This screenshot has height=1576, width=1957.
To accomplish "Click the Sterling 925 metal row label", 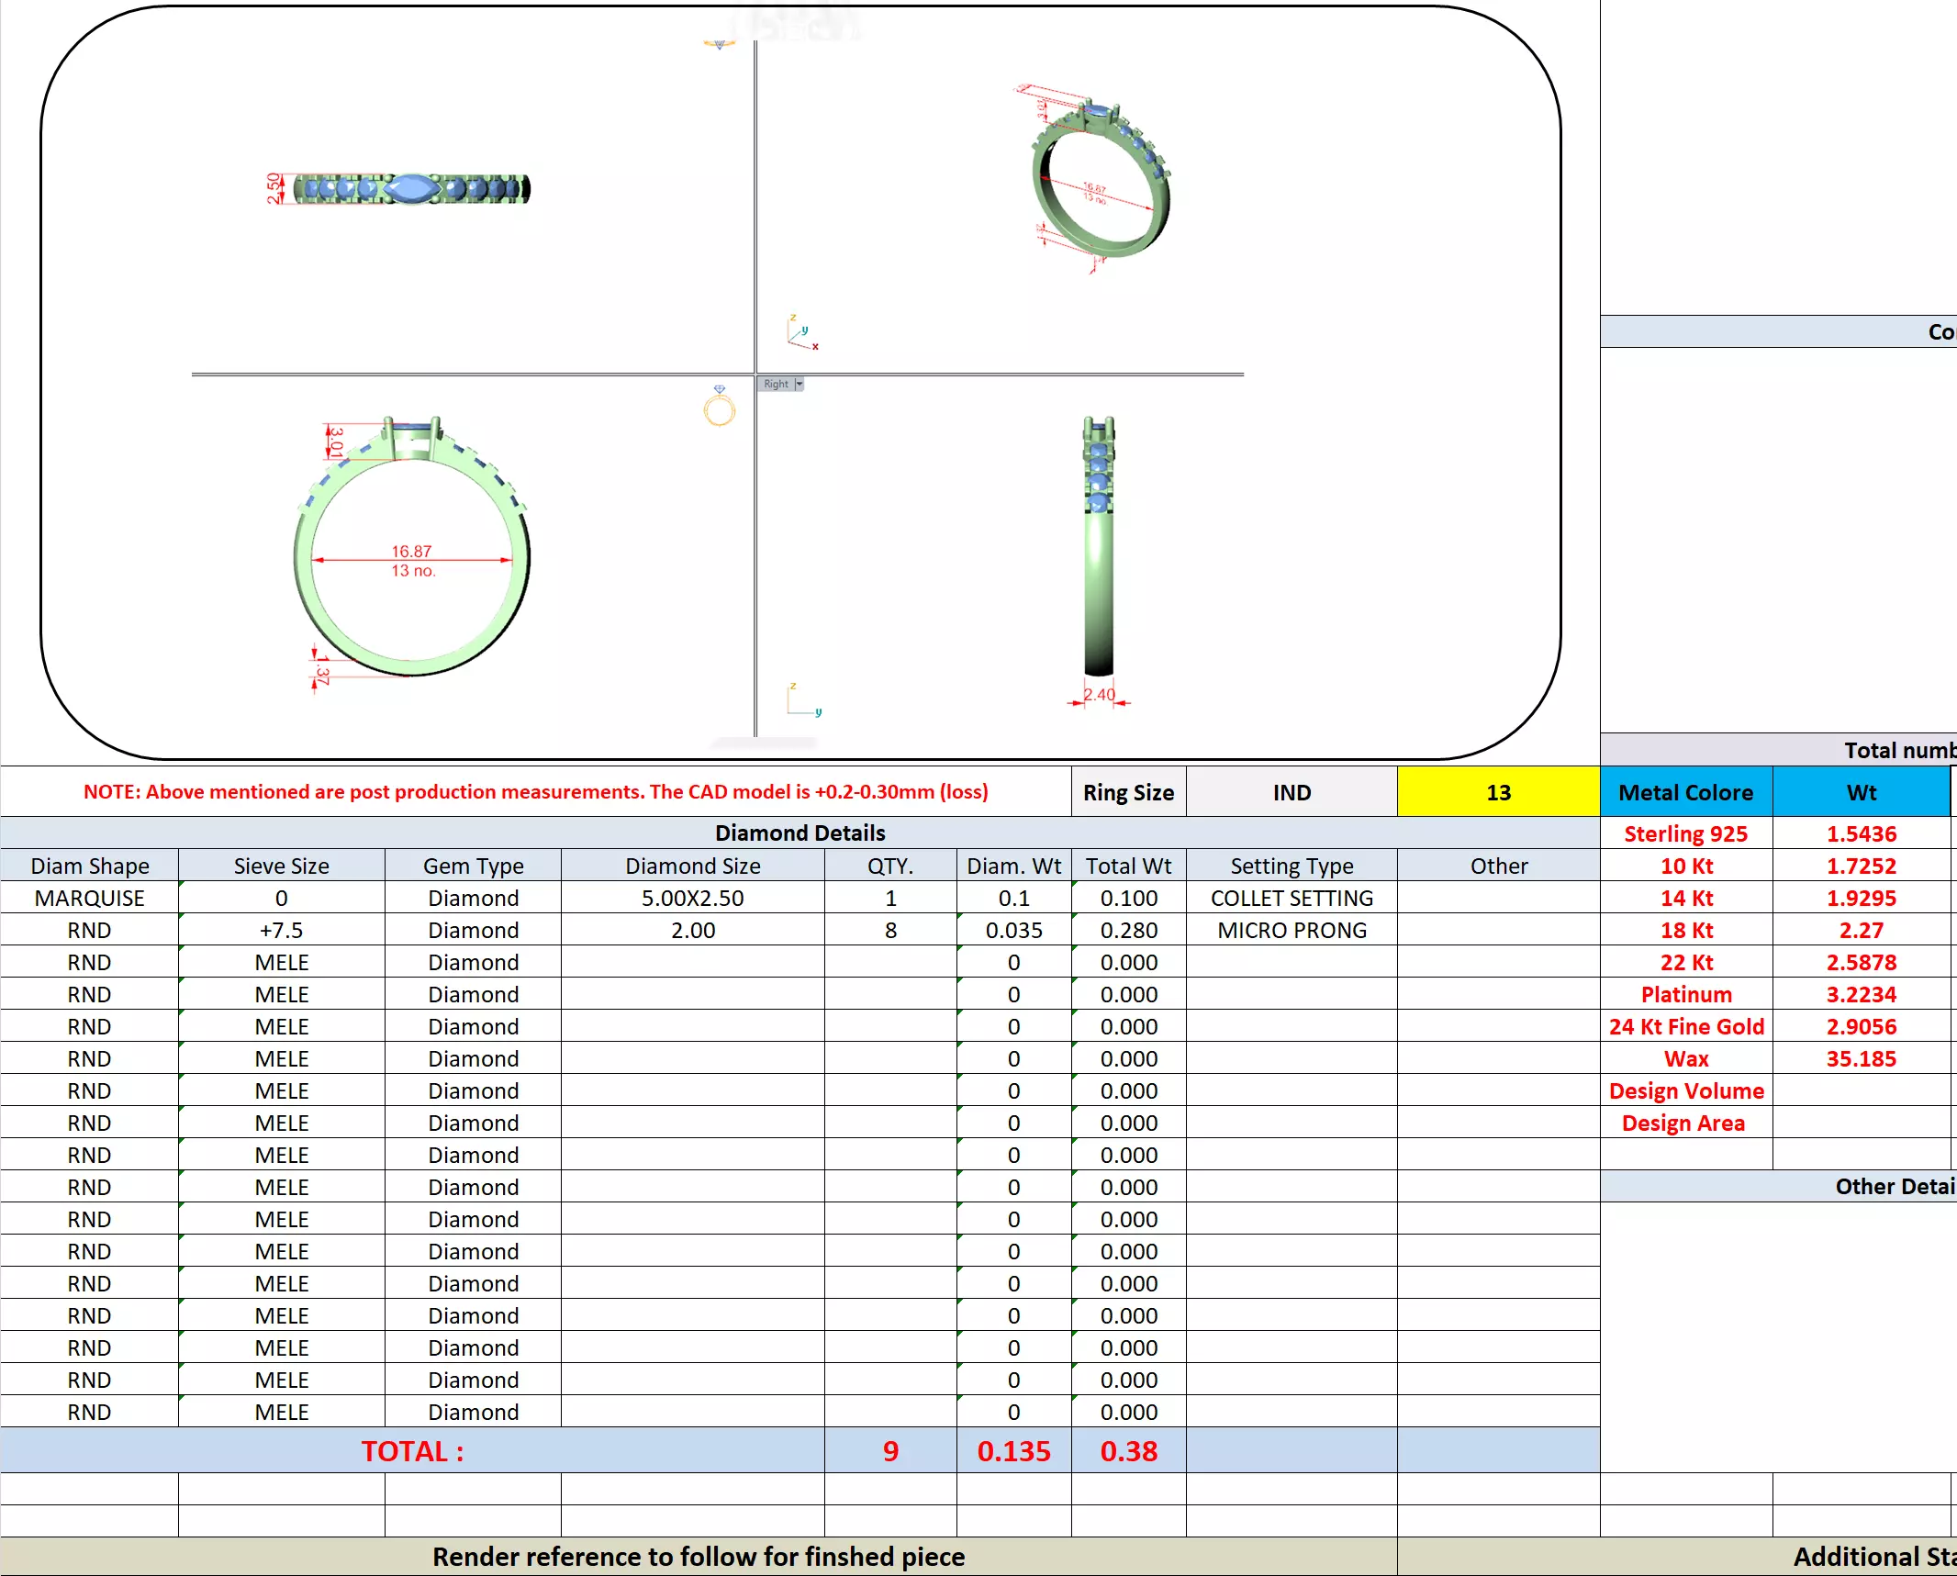I will [x=1685, y=833].
